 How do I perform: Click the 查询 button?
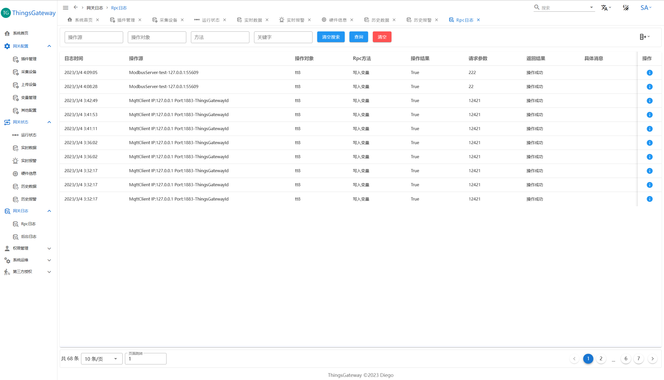pyautogui.click(x=358, y=37)
